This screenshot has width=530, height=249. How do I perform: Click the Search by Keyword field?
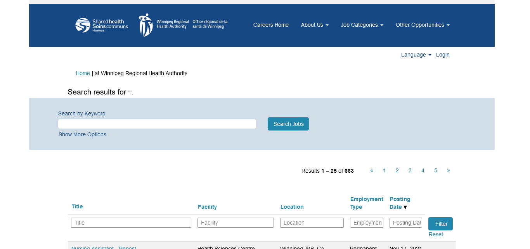(x=157, y=124)
